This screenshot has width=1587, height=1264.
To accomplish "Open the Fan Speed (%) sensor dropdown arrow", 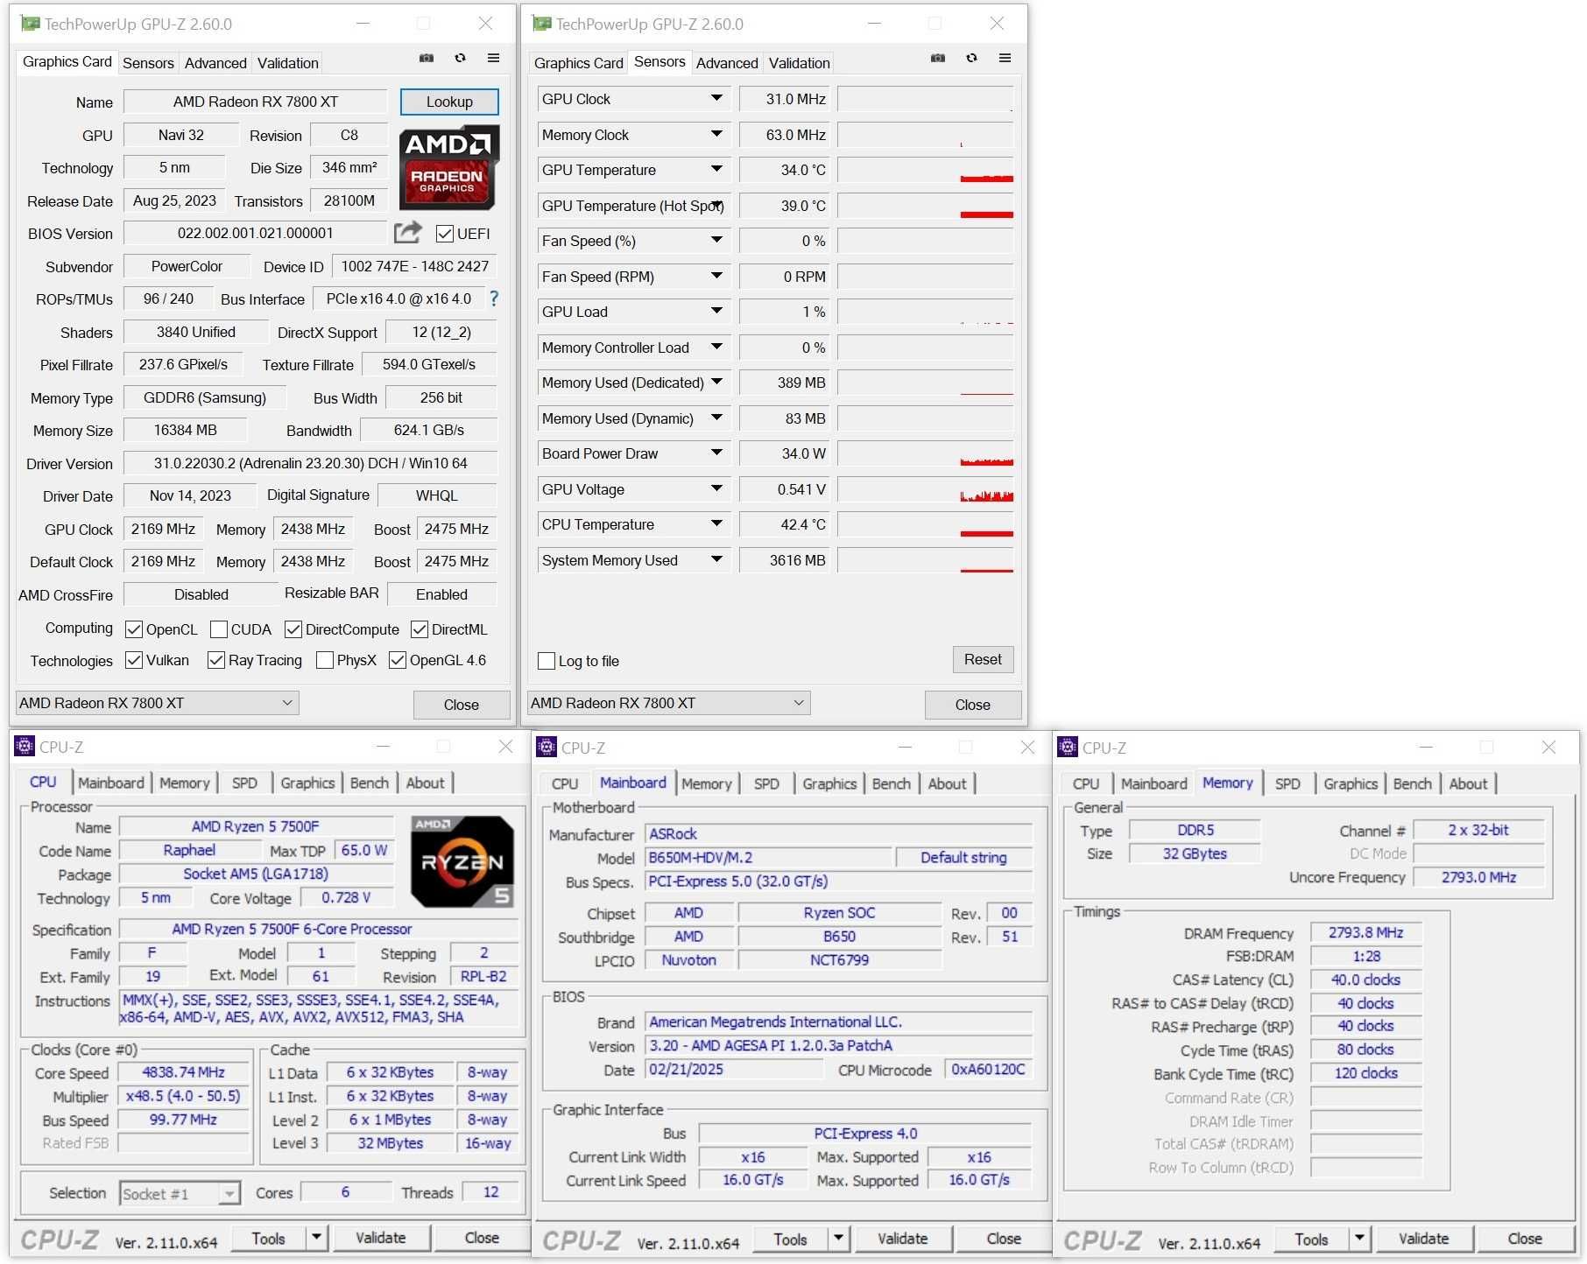I will point(716,240).
